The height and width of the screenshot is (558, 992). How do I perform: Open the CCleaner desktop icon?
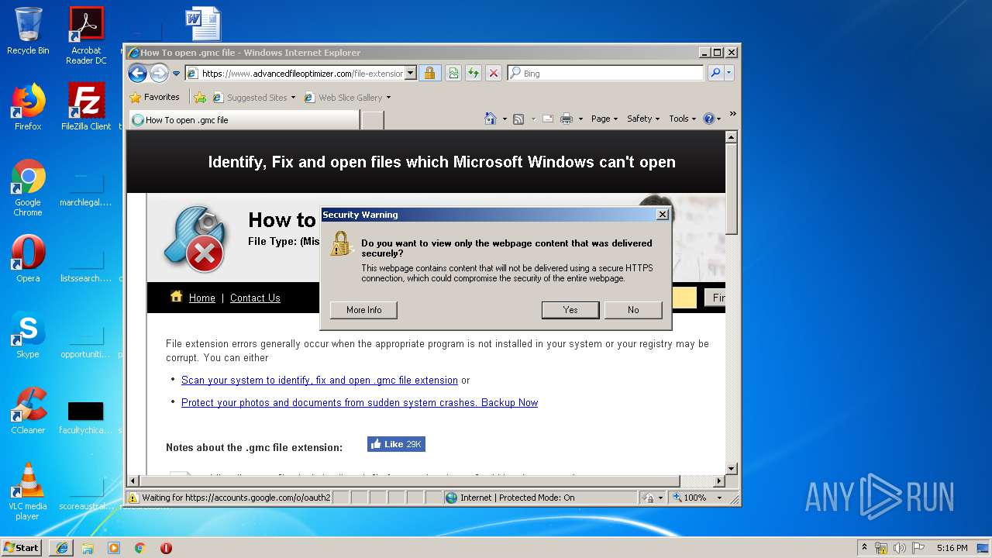28,411
